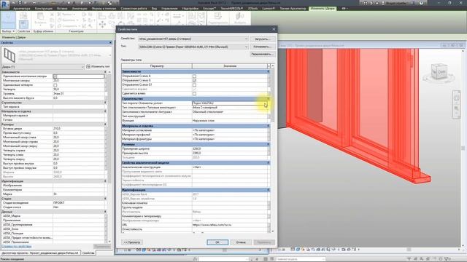Image resolution: width=467 pixels, height=262 pixels.
Task: Click the 'Примерная ширина' value field
Action: (230, 148)
